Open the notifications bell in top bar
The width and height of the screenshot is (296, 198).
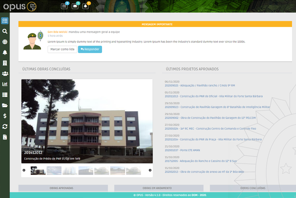coord(86,6)
